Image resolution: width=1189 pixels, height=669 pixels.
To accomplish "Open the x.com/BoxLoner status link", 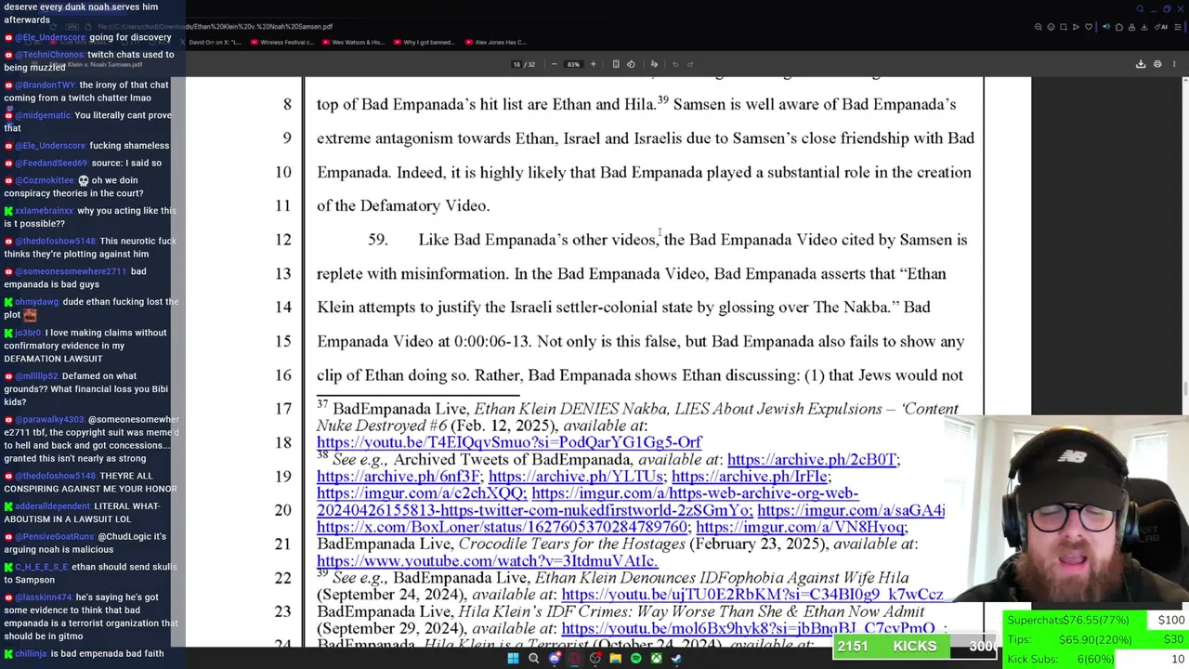I will tap(502, 526).
